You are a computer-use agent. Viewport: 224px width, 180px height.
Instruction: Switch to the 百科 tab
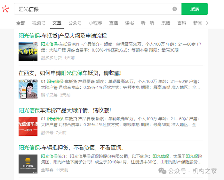click(x=182, y=23)
